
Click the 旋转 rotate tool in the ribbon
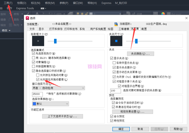tap(3, 14)
